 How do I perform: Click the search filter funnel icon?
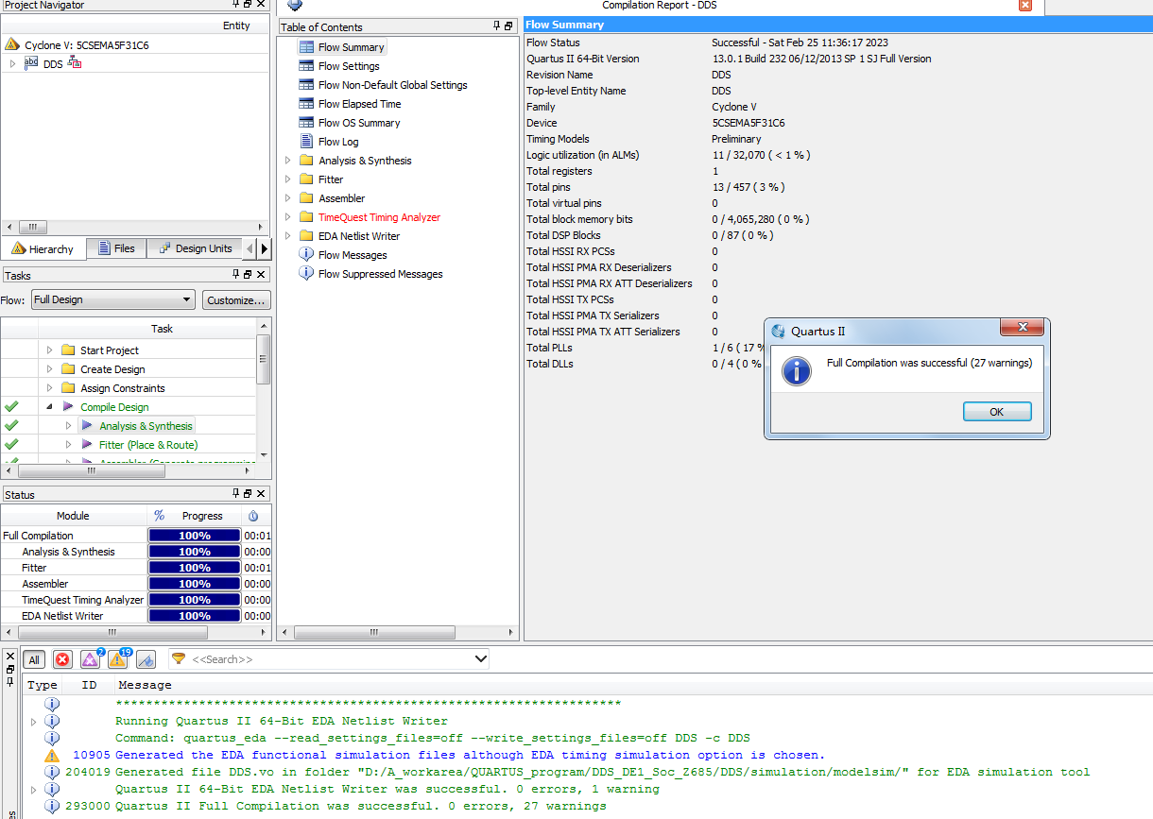[178, 658]
